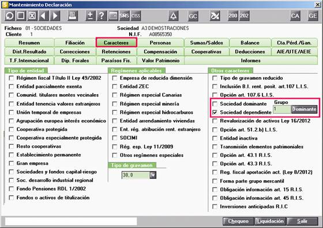Click the Liquidación button
Viewport: 323px width, 228px height.
pos(271,221)
